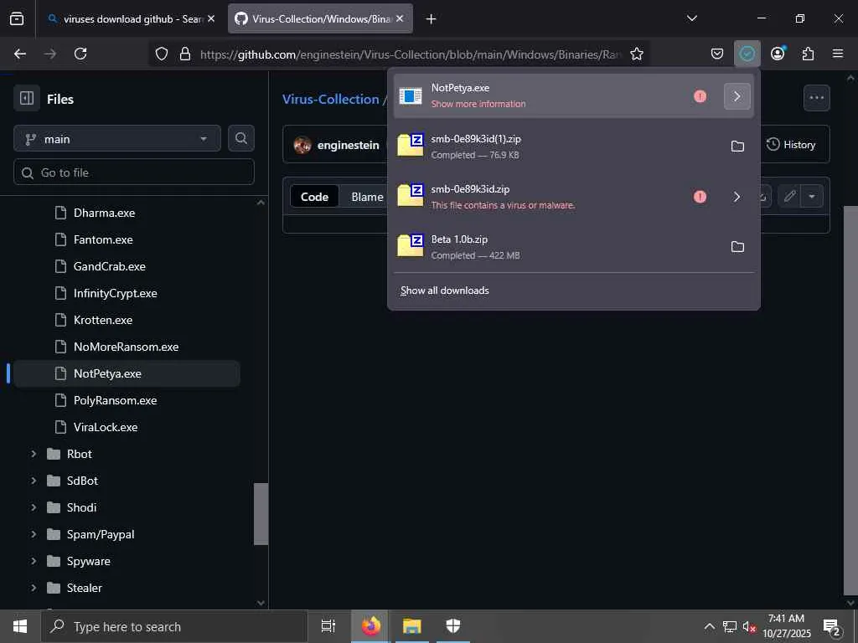Open Task View on the taskbar
Image resolution: width=858 pixels, height=643 pixels.
click(328, 626)
